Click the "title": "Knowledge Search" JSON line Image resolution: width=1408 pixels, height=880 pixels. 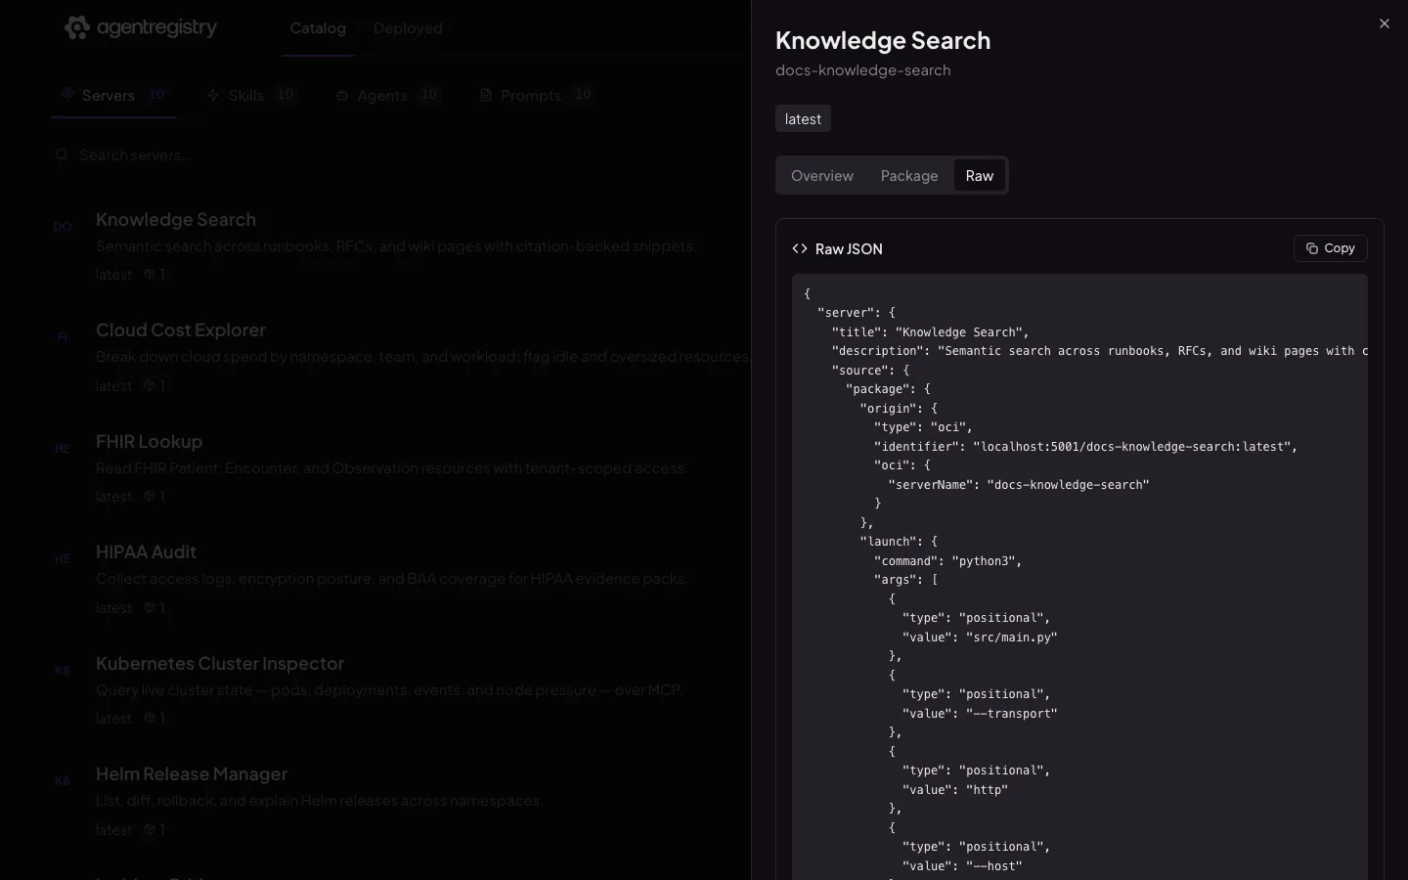click(x=930, y=331)
